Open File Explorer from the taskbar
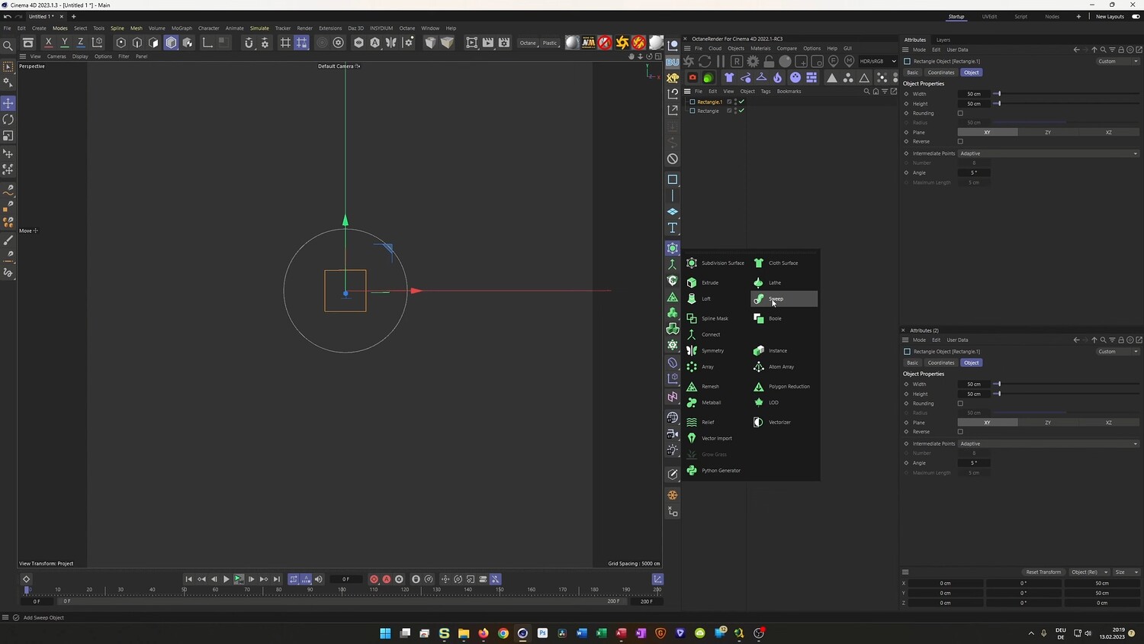Viewport: 1144px width, 644px height. tap(464, 633)
